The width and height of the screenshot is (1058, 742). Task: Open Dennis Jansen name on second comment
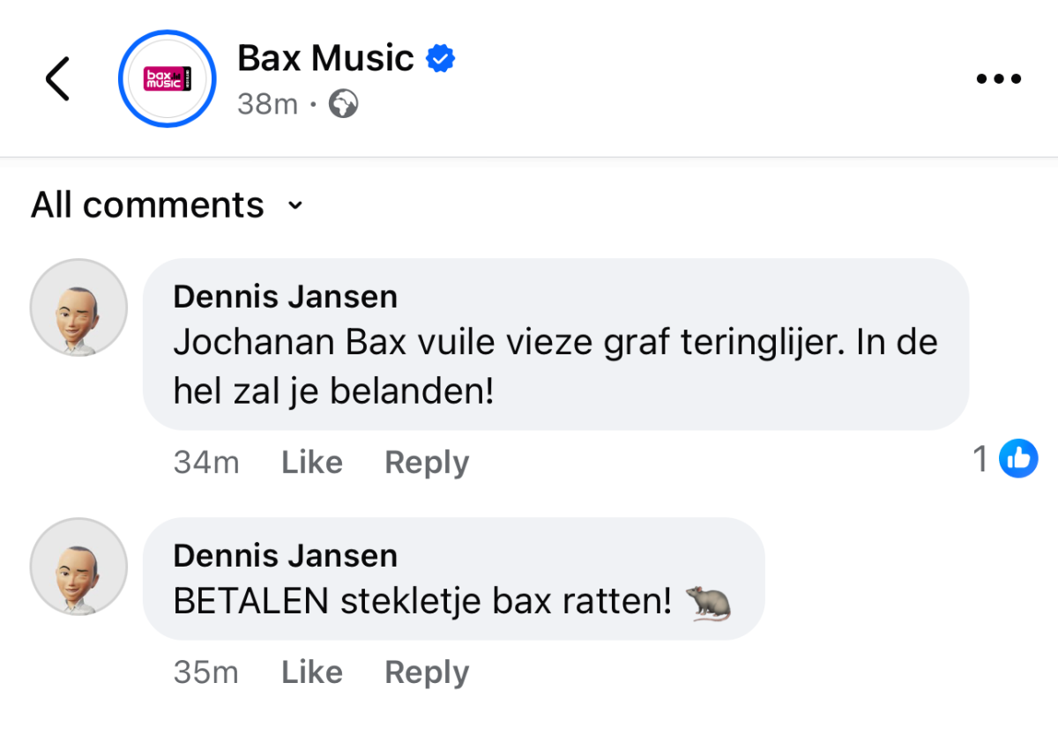click(286, 556)
